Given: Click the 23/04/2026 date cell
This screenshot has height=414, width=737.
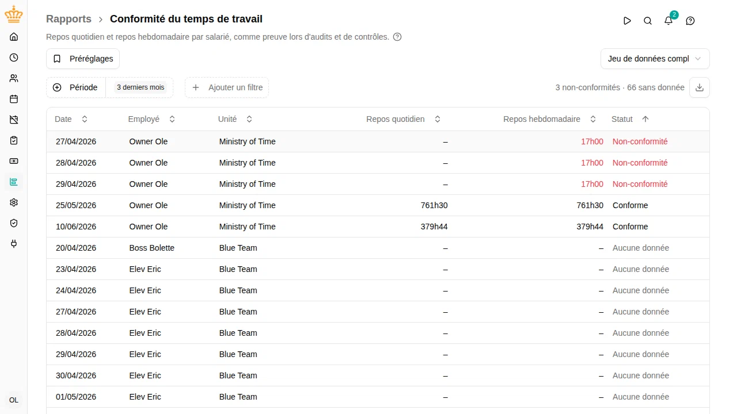Looking at the screenshot, I should [76, 269].
